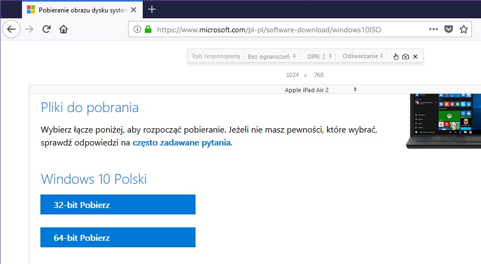Go back to the previous page
481x264 pixels.
coord(11,30)
